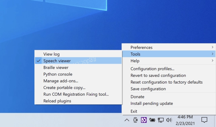
Task: Open Configuration profiles...
Action: (169, 69)
